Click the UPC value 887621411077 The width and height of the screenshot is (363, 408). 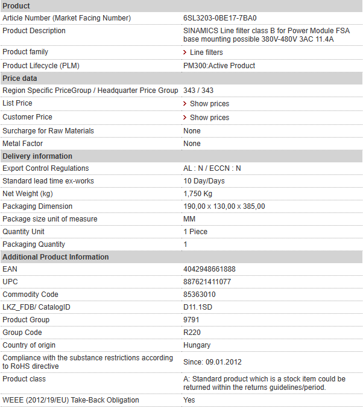click(x=207, y=282)
